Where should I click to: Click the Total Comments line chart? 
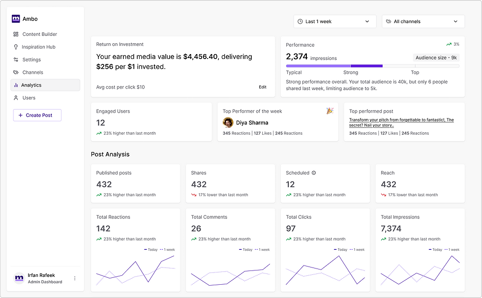[x=231, y=274]
